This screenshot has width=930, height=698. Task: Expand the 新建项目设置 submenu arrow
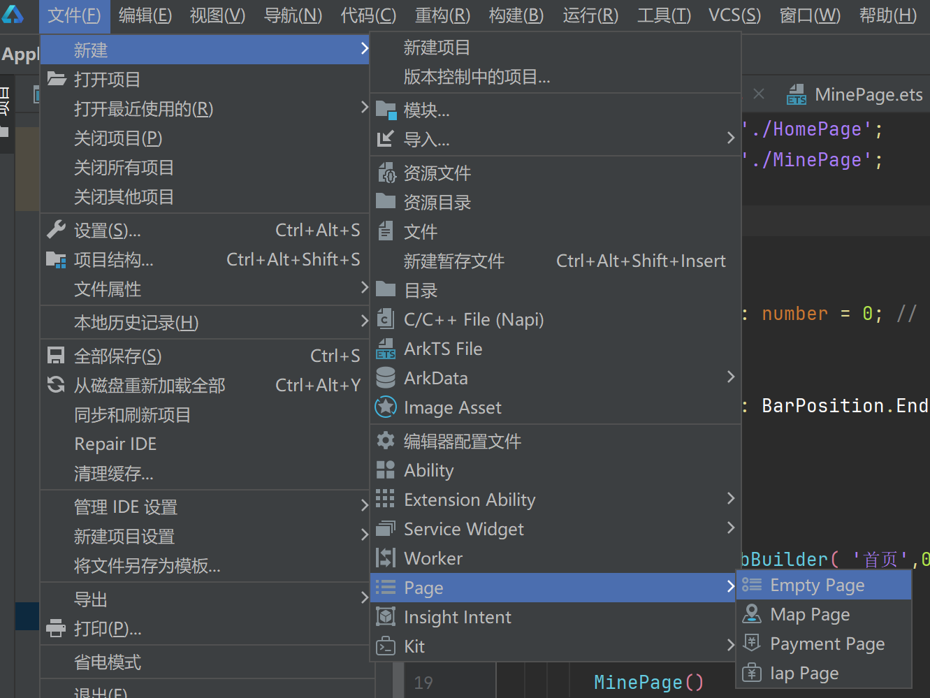364,535
